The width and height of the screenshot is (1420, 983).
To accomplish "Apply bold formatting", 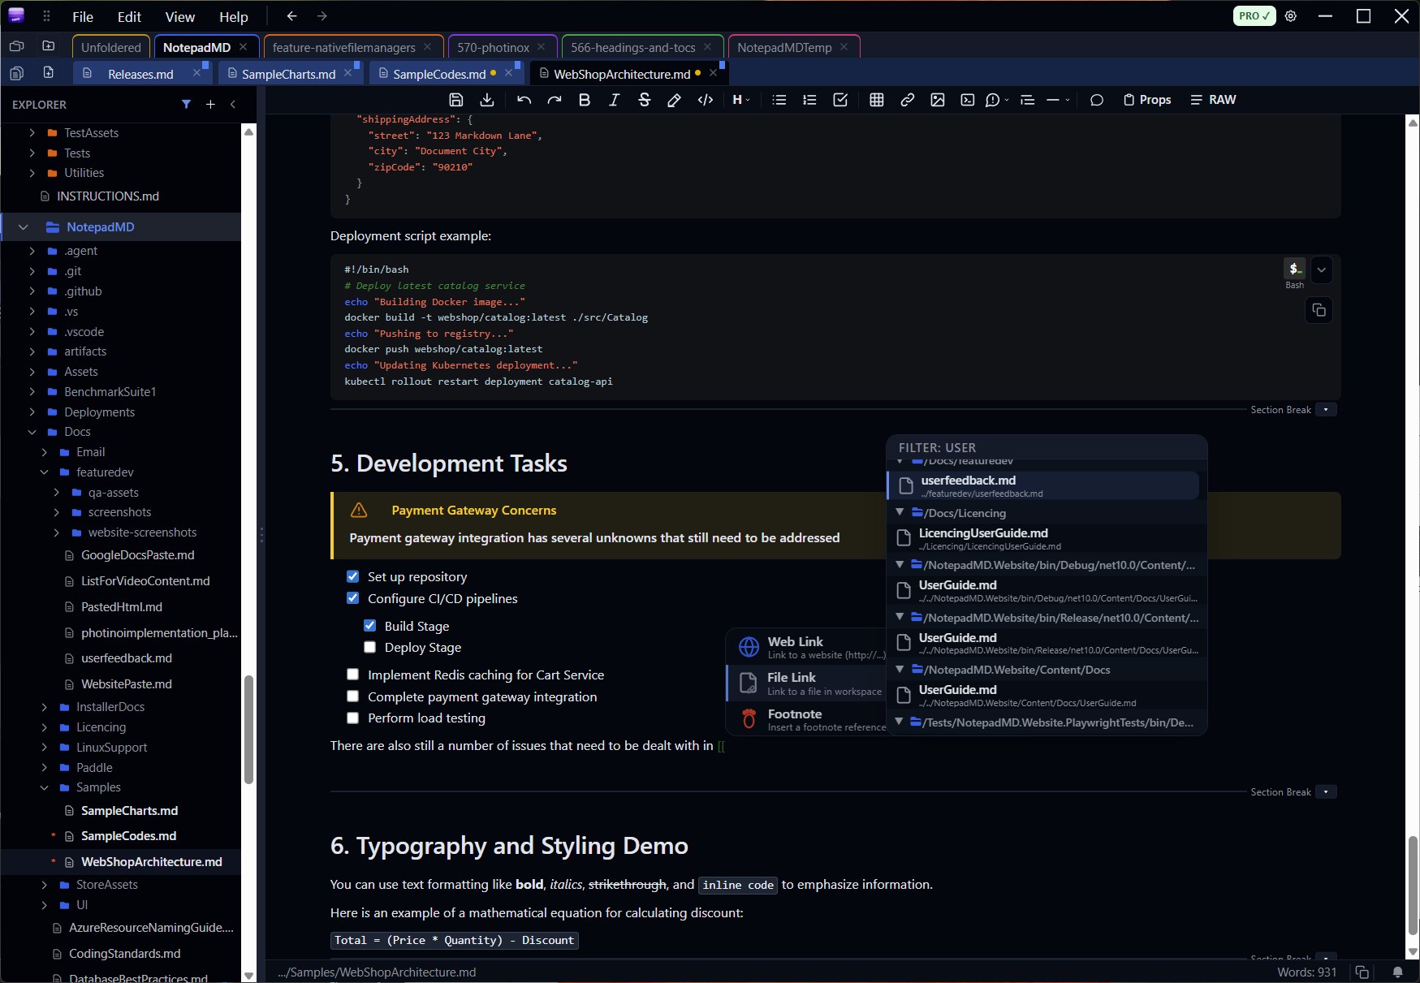I will click(584, 100).
